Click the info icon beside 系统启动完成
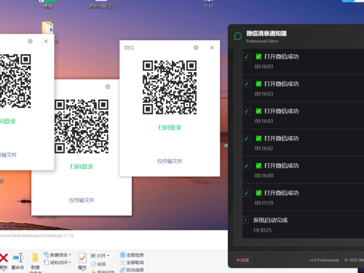 point(245,220)
